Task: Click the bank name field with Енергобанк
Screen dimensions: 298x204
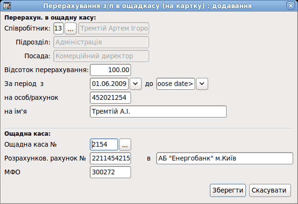Action: pos(225,158)
